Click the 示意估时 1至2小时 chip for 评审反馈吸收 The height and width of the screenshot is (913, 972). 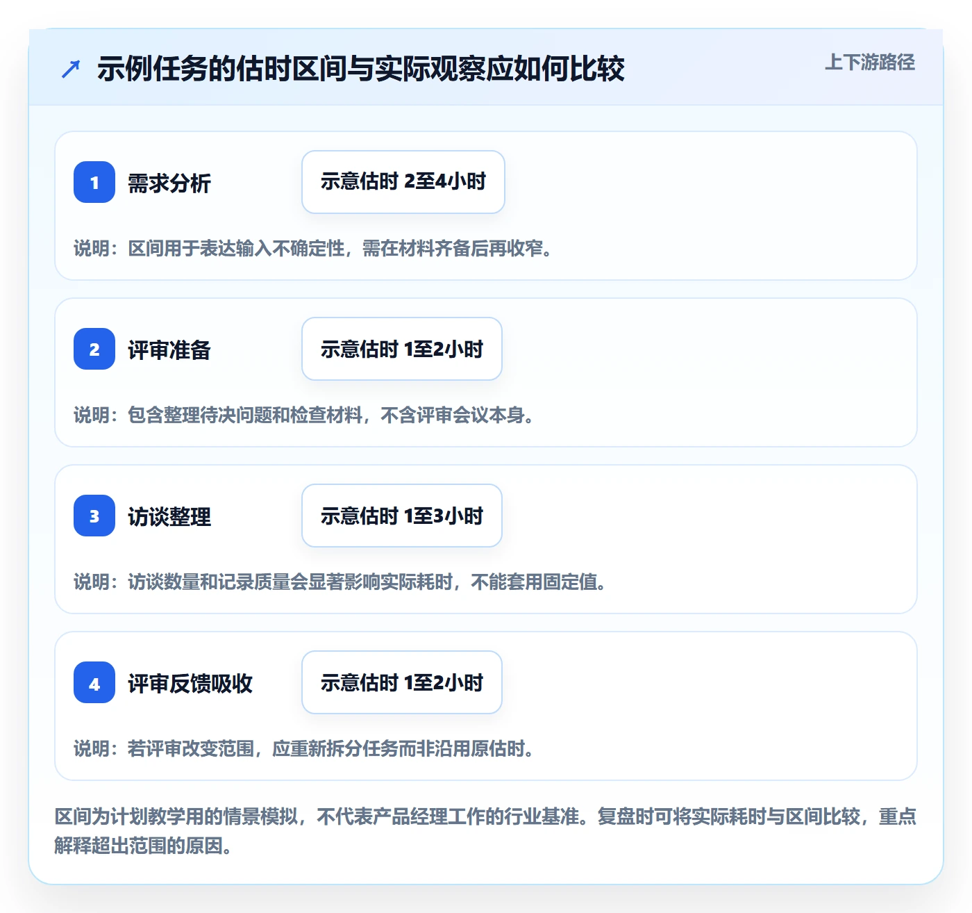(x=402, y=682)
